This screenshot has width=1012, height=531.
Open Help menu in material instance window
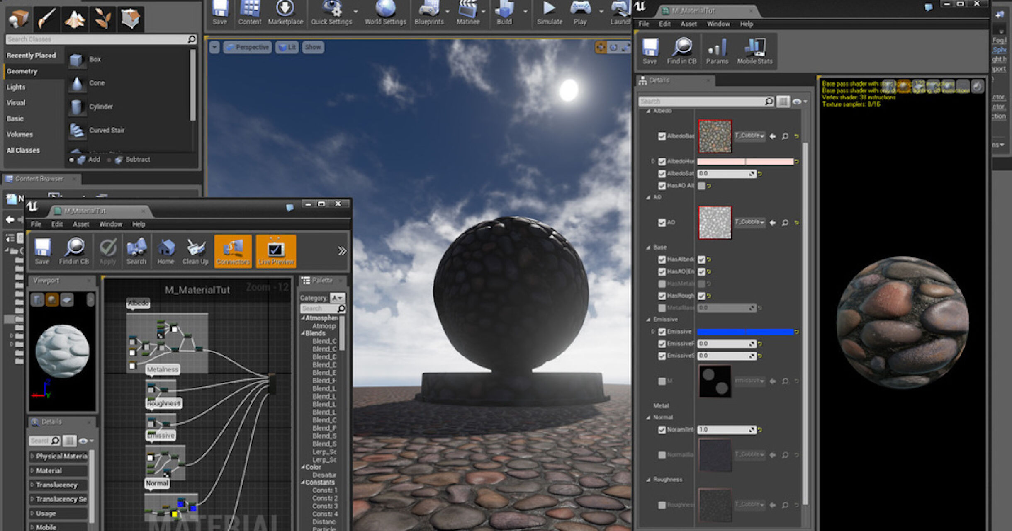[x=747, y=24]
